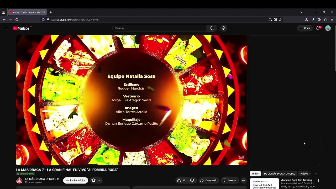Dislike the video
Screen dimensions: 336x189
192,180
